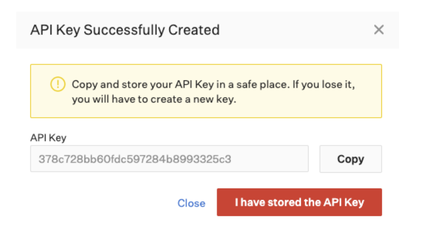The height and width of the screenshot is (230, 432).
Task: Click the red confirmation button
Action: coord(299,202)
